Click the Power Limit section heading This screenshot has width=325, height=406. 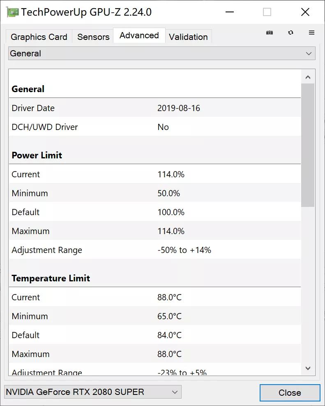pos(37,155)
